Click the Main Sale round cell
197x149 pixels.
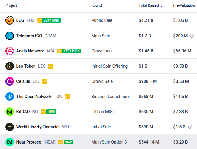[x=101, y=36]
